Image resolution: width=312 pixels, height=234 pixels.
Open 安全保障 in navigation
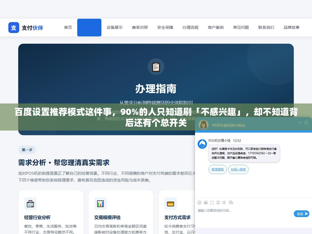click(x=165, y=27)
